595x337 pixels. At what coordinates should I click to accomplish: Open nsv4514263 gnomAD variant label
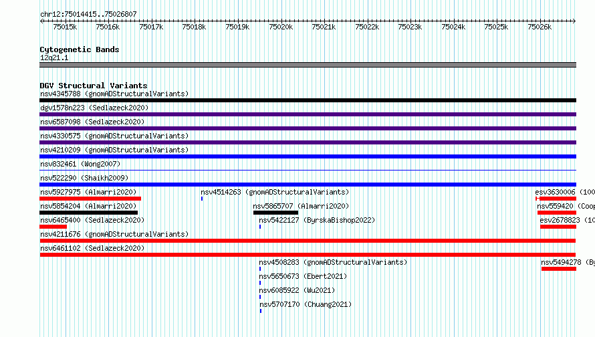[275, 192]
